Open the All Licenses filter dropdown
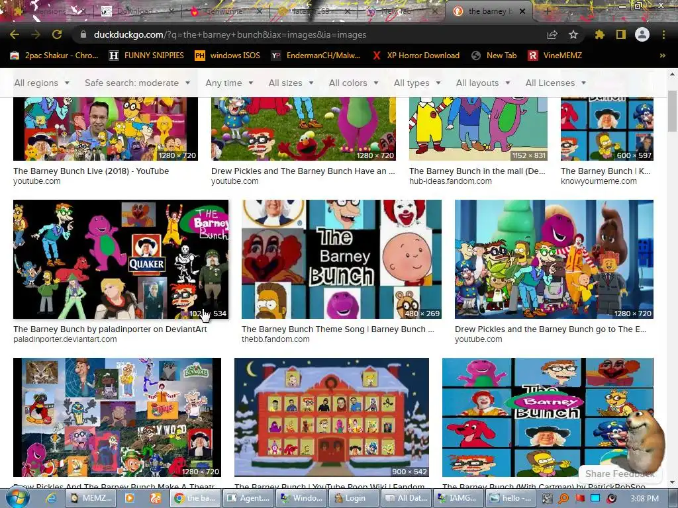 pos(556,83)
